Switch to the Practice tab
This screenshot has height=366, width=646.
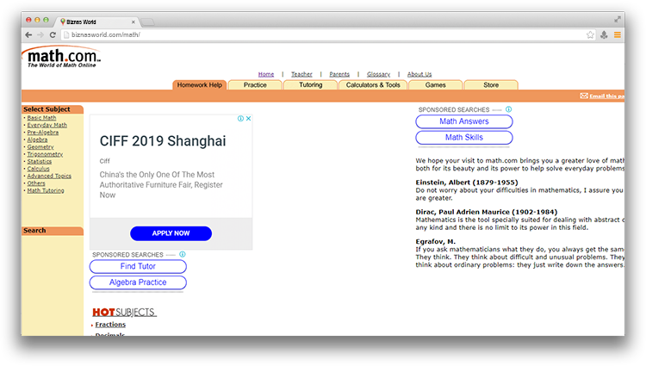255,85
